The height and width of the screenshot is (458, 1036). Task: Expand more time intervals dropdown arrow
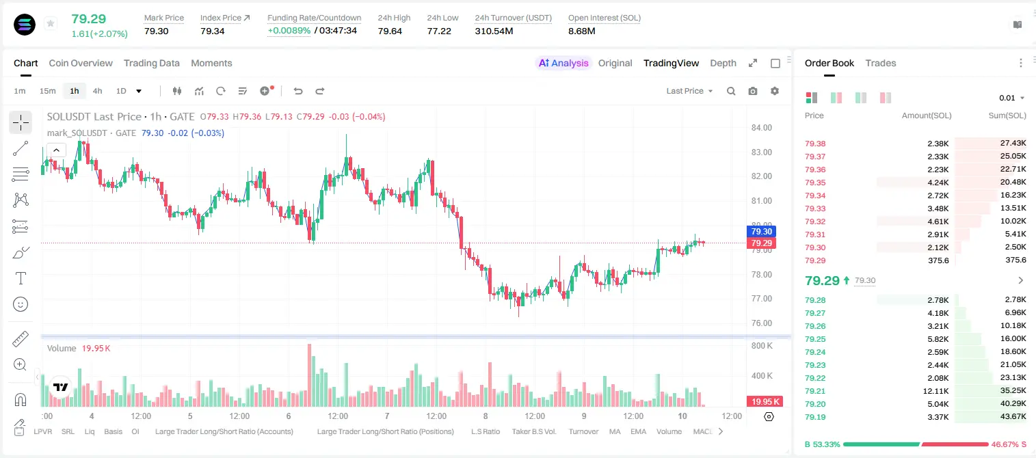tap(139, 91)
